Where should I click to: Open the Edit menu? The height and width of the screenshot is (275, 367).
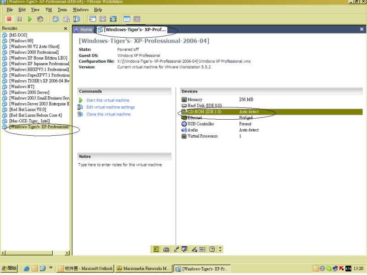[22, 10]
